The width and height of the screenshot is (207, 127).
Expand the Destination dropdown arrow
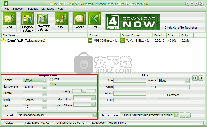click(x=176, y=115)
